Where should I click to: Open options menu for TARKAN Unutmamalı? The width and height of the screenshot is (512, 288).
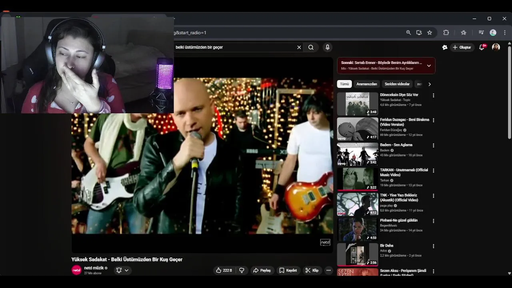tap(433, 171)
